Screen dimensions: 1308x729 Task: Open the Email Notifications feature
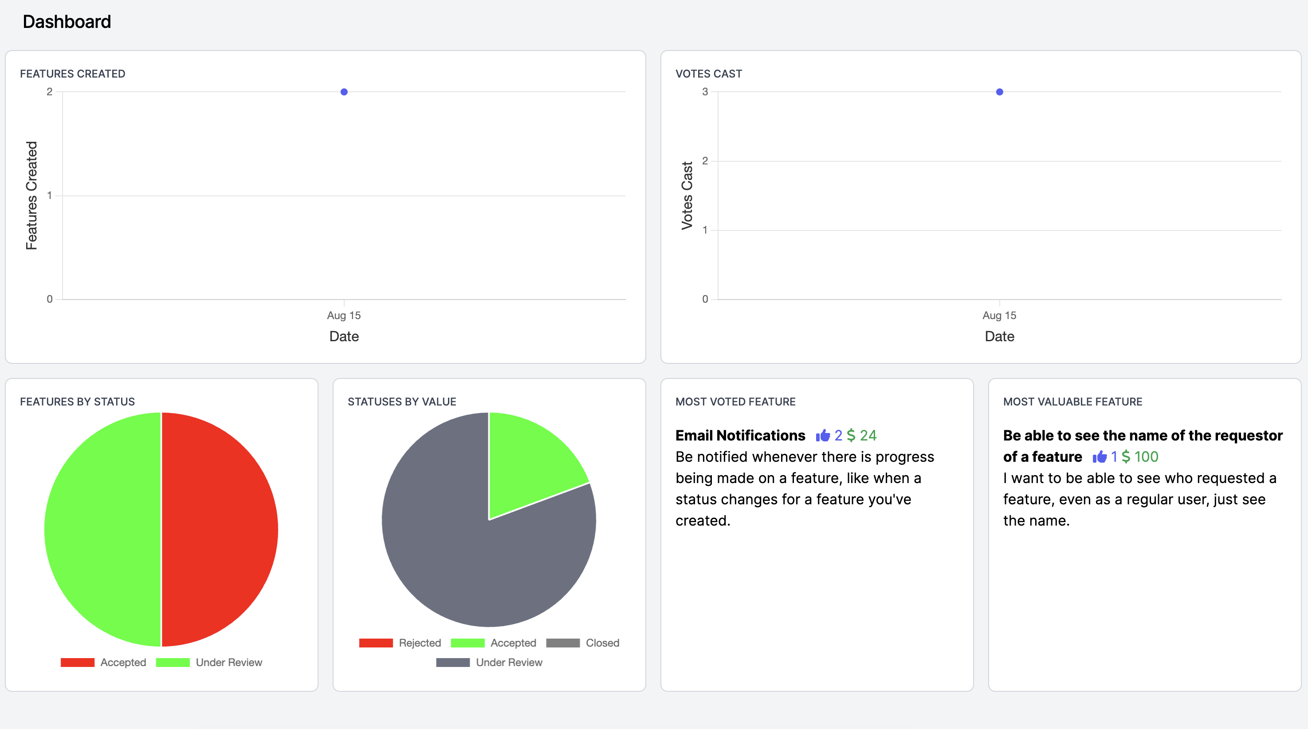point(740,435)
